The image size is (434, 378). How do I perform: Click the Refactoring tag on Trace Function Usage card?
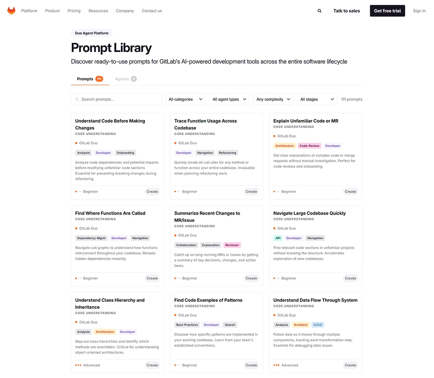pos(227,153)
